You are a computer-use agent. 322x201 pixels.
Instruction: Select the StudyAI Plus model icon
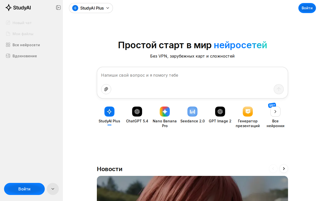click(x=109, y=112)
